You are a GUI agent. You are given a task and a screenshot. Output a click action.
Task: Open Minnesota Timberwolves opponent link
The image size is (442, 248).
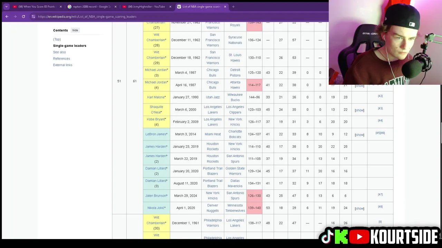point(235,208)
